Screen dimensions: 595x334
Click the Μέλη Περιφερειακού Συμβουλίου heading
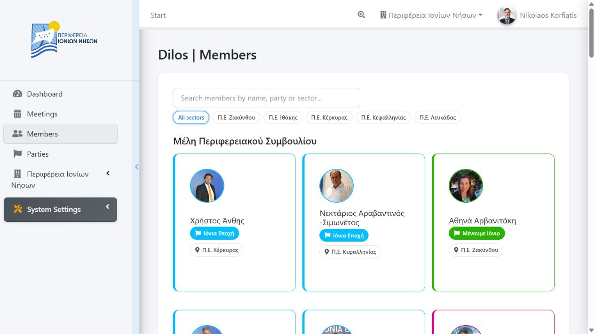(245, 141)
